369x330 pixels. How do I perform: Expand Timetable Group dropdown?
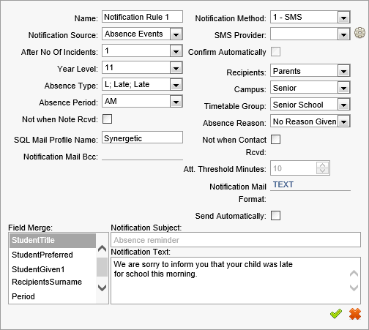click(x=343, y=105)
